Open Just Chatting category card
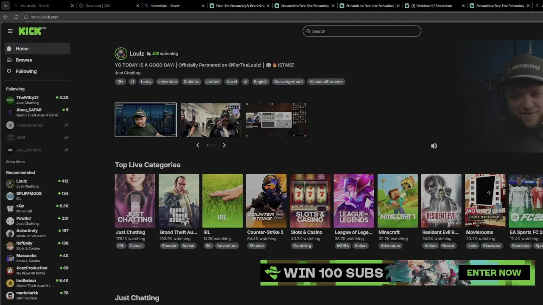The height and width of the screenshot is (305, 543). pyautogui.click(x=135, y=201)
